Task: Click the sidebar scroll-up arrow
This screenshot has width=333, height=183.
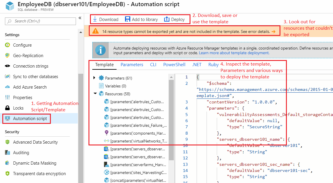Action: pos(81,32)
